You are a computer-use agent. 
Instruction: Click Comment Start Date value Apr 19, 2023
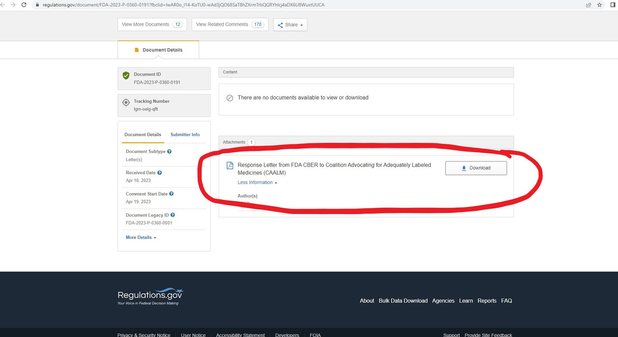pyautogui.click(x=138, y=202)
